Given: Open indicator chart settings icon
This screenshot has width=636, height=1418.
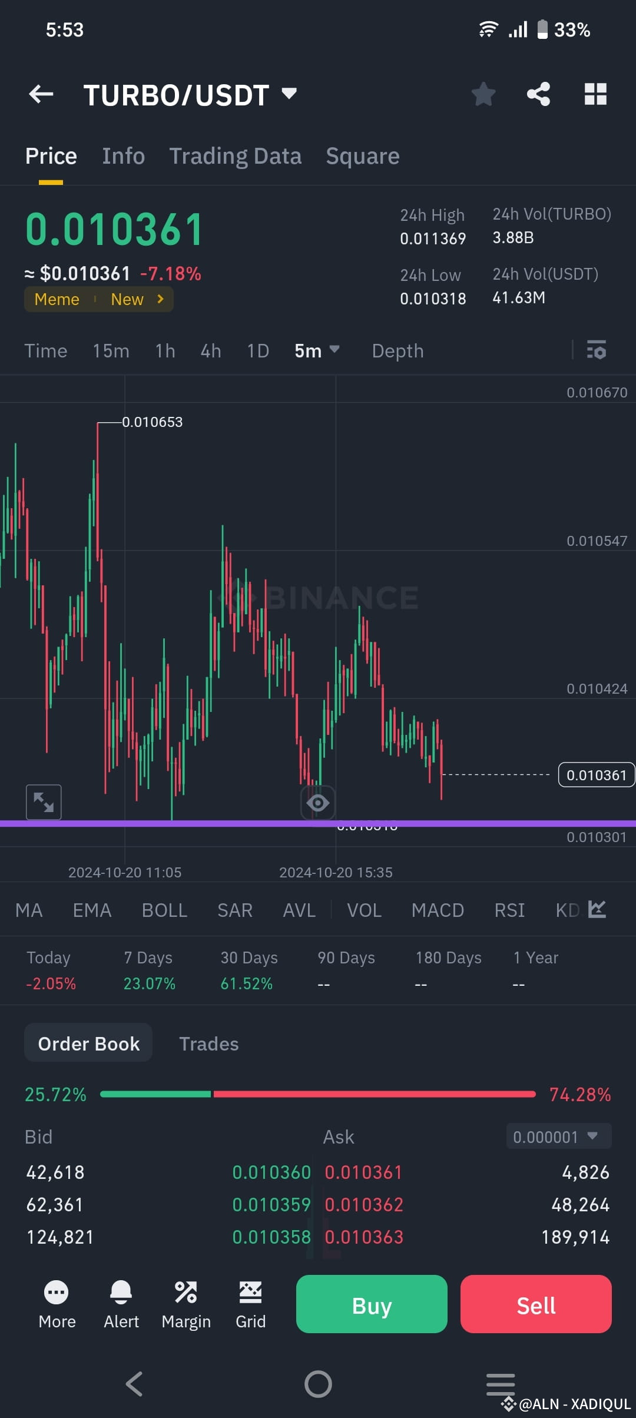Looking at the screenshot, I should (x=597, y=910).
